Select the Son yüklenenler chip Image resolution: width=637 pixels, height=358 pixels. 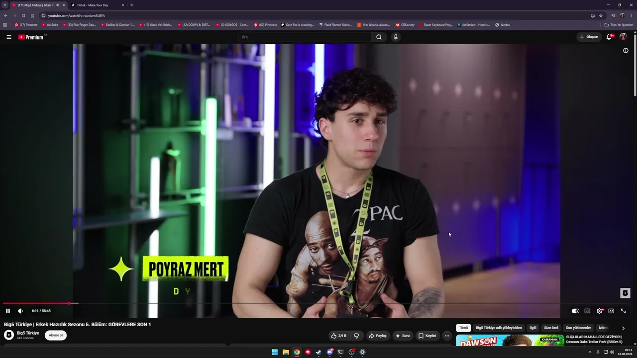coord(578,328)
